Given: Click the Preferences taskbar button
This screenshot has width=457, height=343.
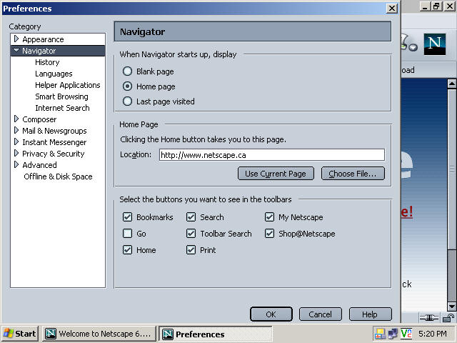Looking at the screenshot, I should coord(216,334).
